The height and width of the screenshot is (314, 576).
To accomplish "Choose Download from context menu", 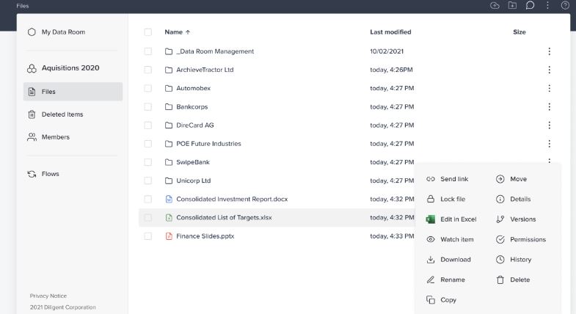I will 448,260.
